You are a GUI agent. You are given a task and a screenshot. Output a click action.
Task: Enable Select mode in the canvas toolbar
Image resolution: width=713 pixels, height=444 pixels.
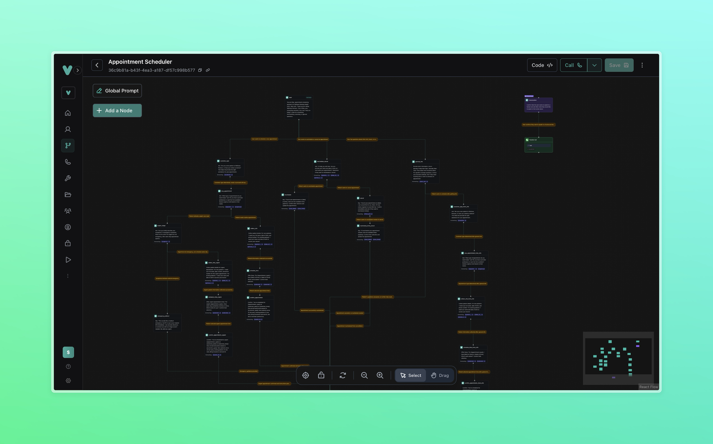click(x=410, y=375)
